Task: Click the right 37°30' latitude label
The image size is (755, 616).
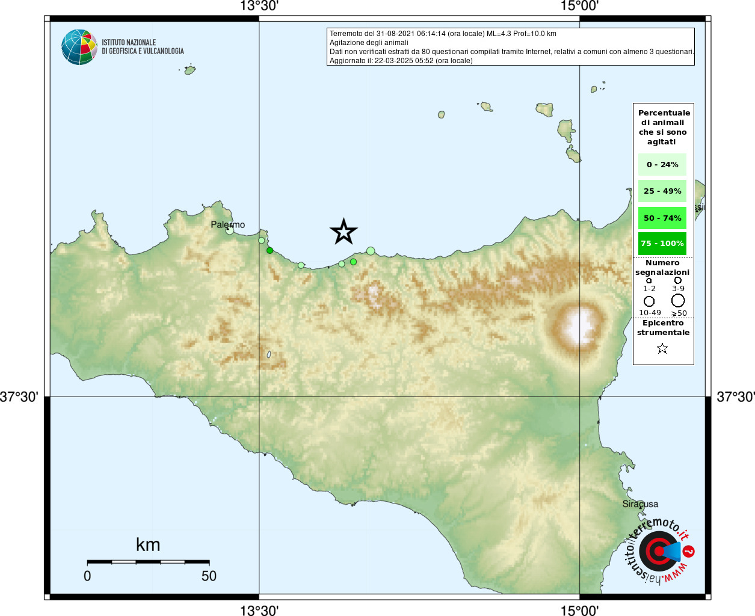Action: tap(736, 397)
